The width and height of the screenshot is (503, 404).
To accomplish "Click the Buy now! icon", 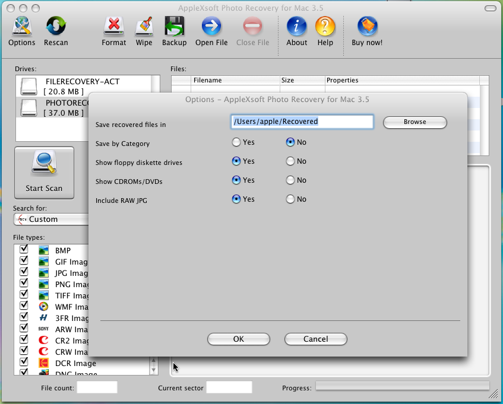I will pos(368,26).
